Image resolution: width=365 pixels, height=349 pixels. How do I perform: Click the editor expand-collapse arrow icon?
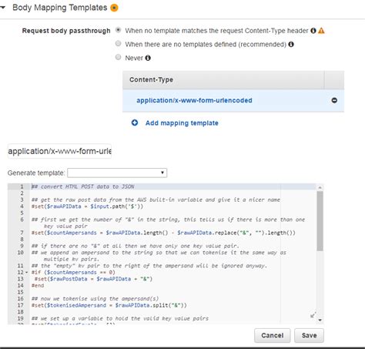(313, 315)
